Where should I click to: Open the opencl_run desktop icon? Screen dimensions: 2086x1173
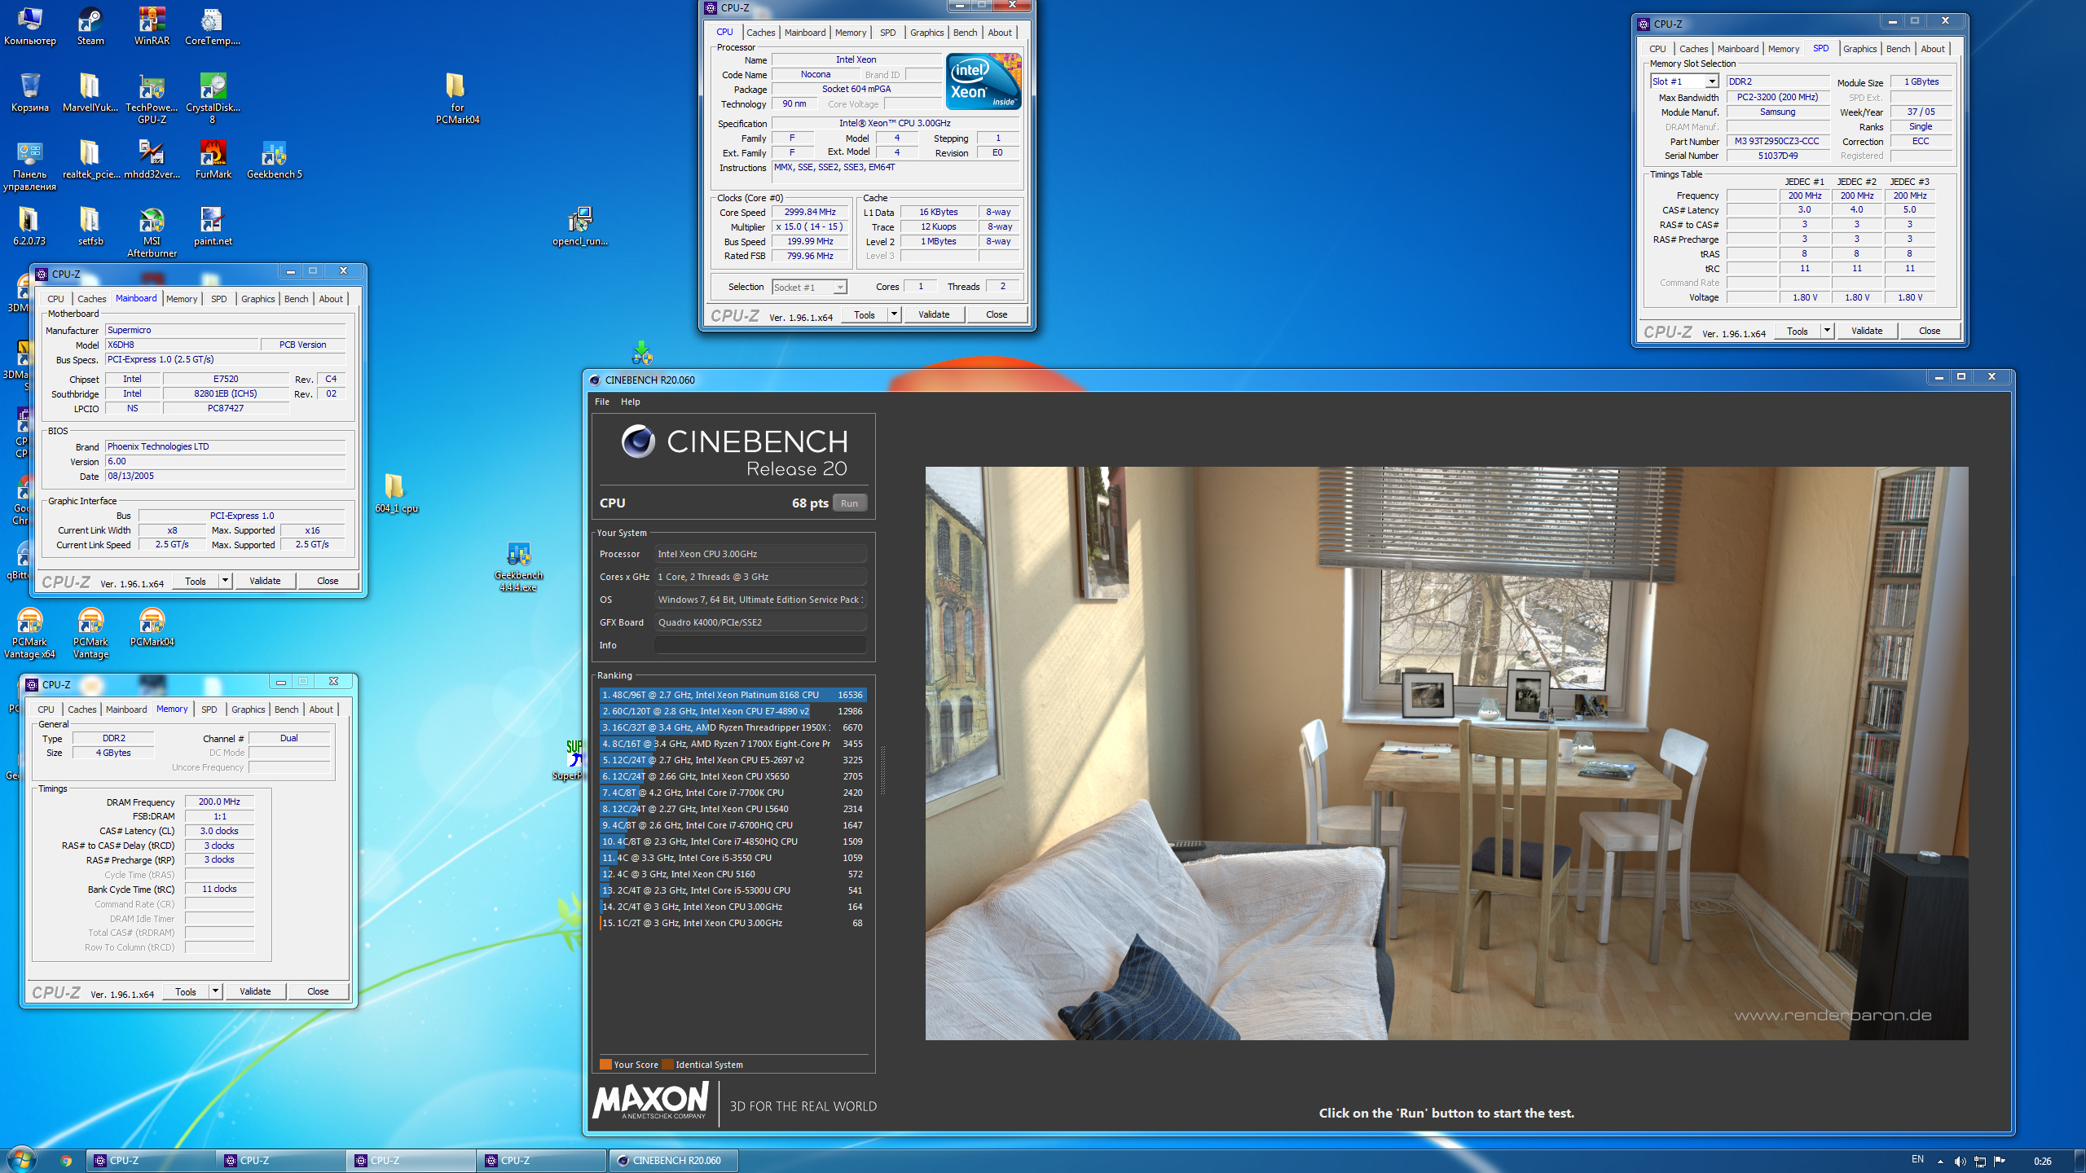click(x=579, y=226)
